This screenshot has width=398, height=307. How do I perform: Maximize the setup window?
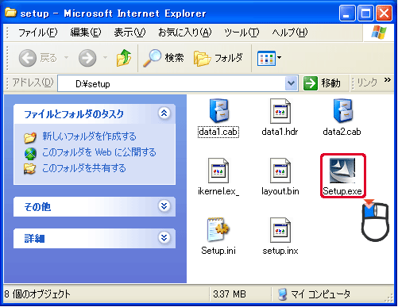click(365, 13)
